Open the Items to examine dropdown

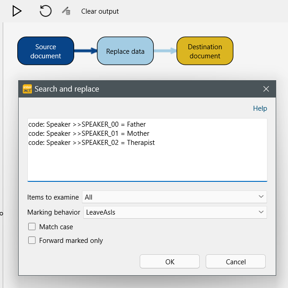pos(174,197)
